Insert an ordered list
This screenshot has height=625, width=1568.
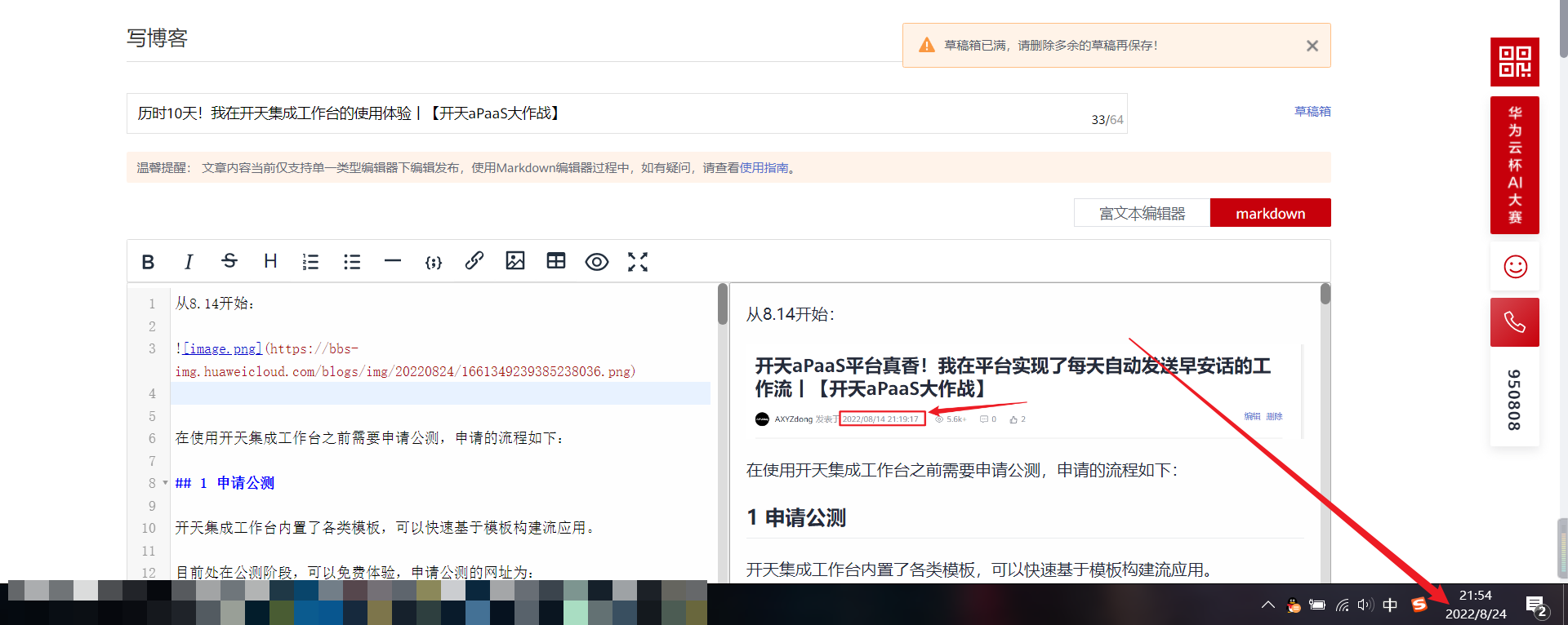pyautogui.click(x=310, y=262)
